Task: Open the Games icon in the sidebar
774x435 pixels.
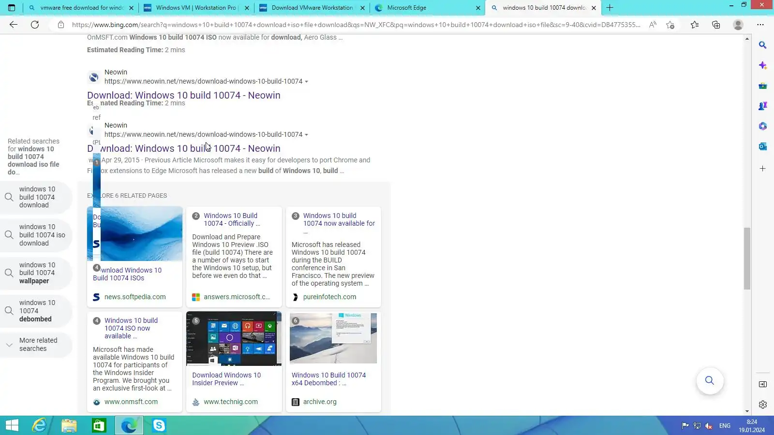Action: click(763, 106)
